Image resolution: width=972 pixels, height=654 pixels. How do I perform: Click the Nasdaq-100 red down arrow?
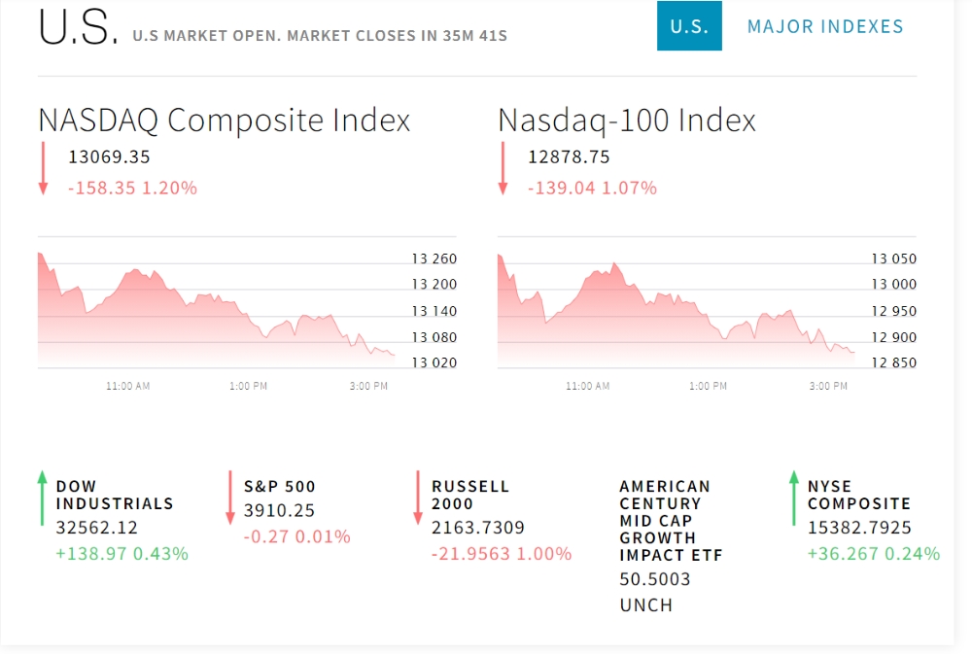tap(503, 169)
